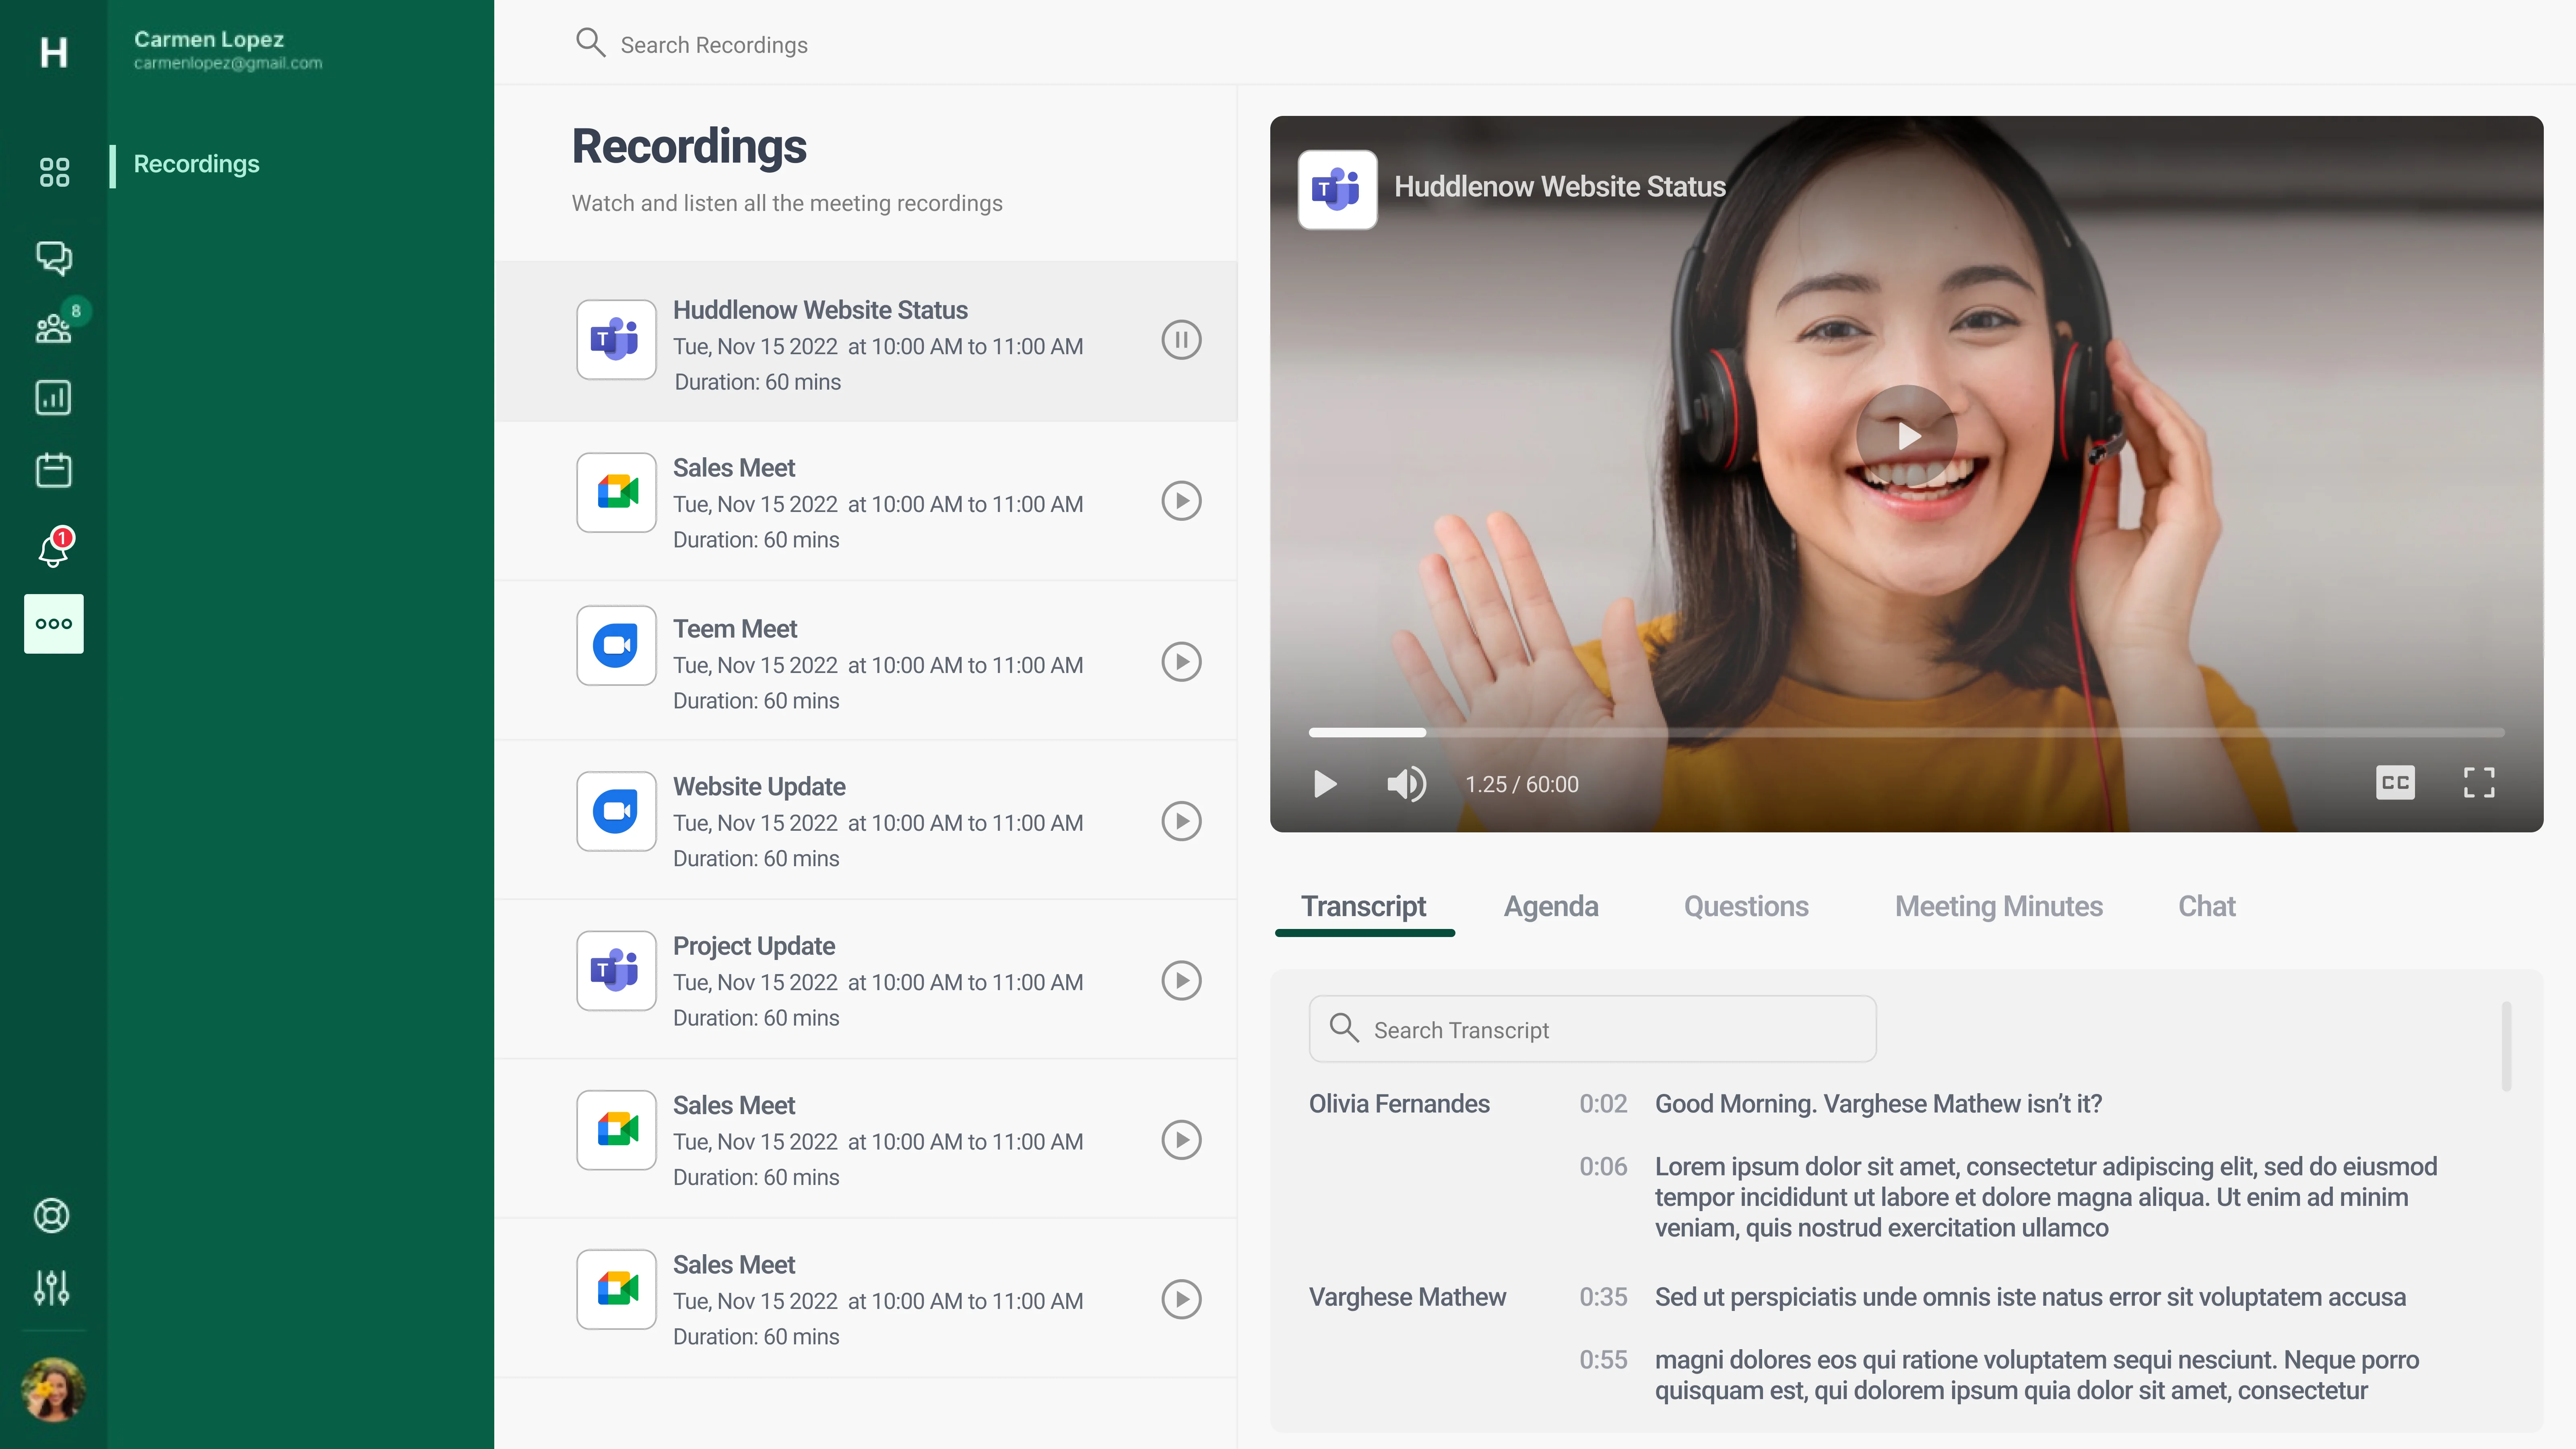Select the active more-options icon in sidebar

(53, 623)
